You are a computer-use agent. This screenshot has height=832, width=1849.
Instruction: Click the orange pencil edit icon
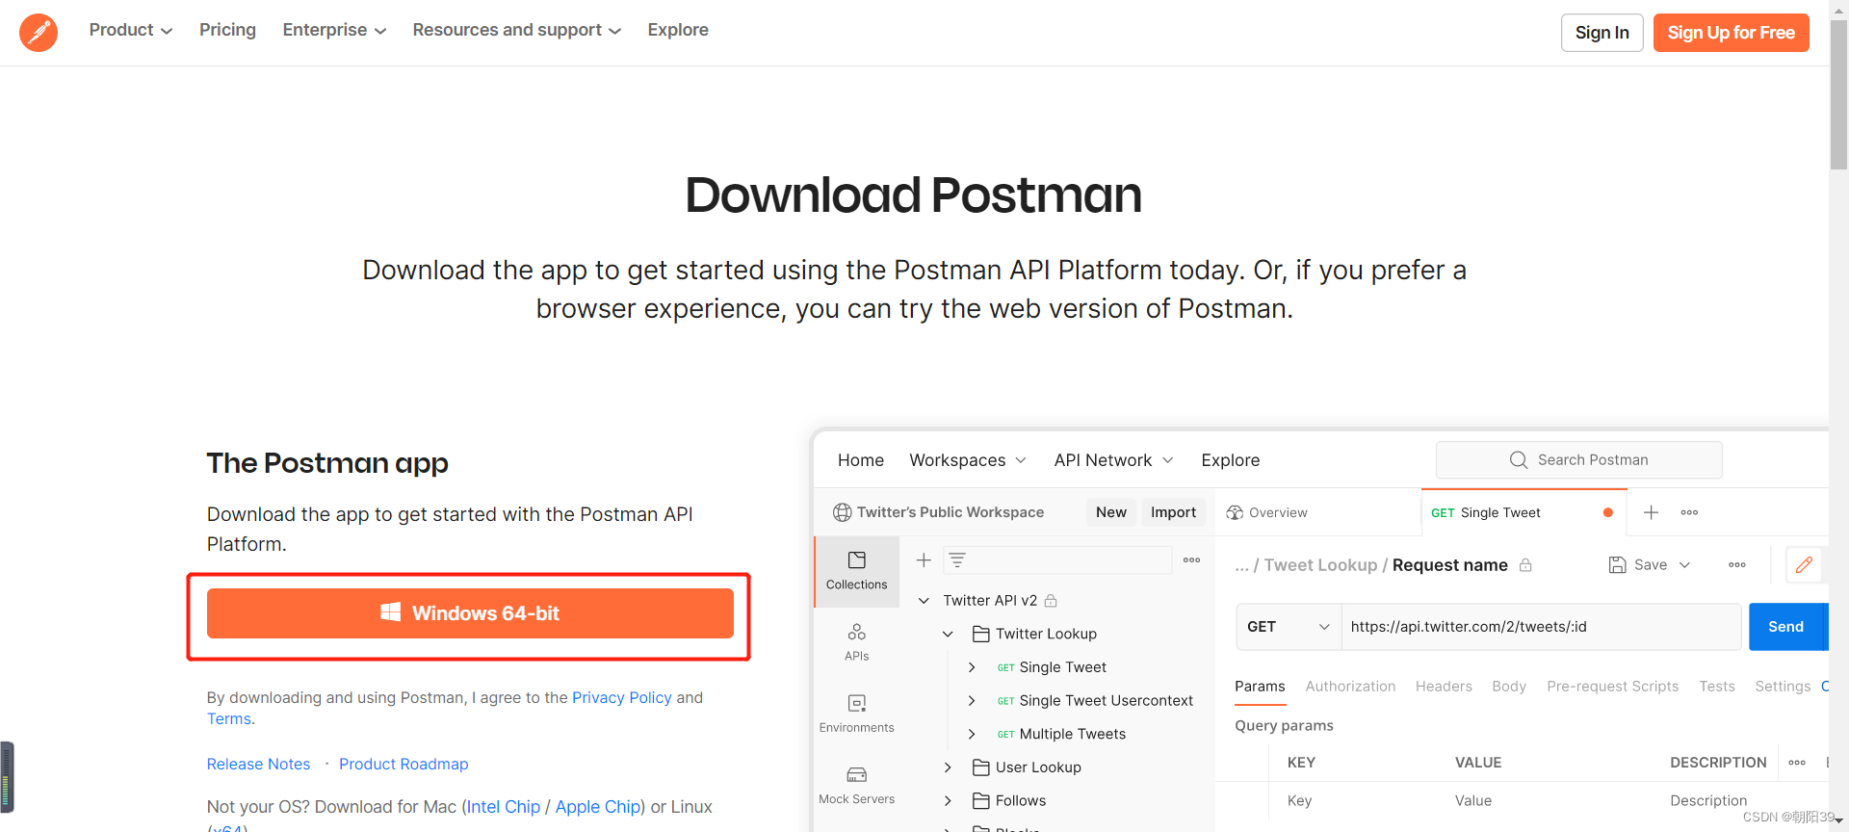(1804, 565)
